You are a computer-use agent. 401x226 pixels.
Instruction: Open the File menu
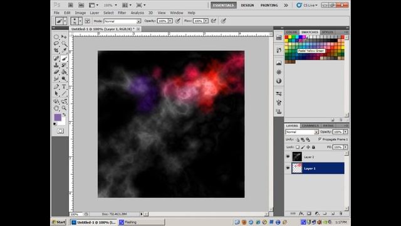pos(56,13)
